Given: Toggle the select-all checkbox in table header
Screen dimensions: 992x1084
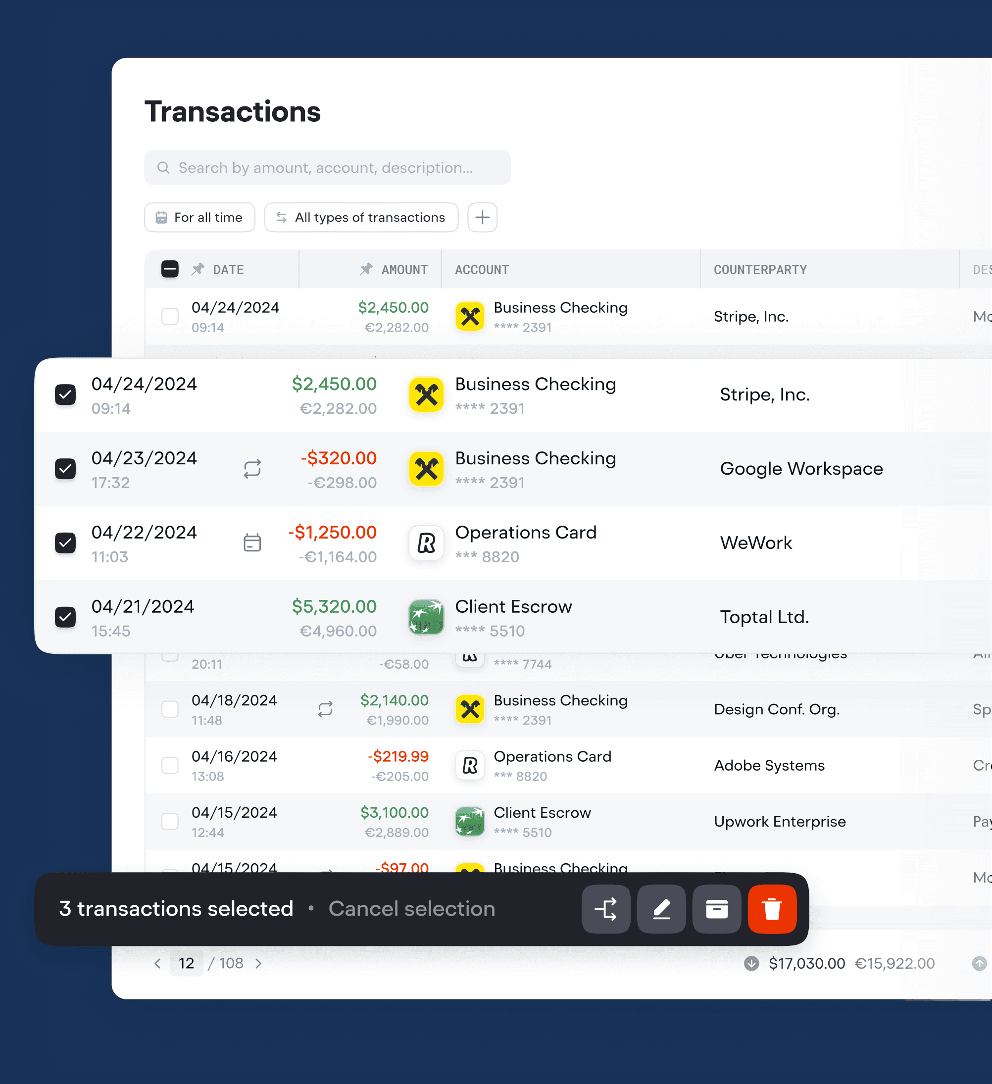Looking at the screenshot, I should pyautogui.click(x=170, y=269).
